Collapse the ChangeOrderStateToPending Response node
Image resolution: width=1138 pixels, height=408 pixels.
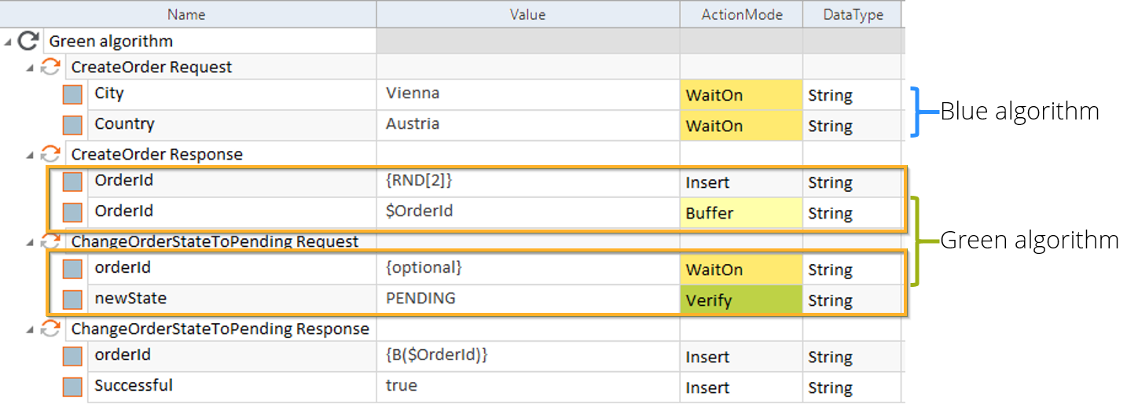[x=30, y=329]
